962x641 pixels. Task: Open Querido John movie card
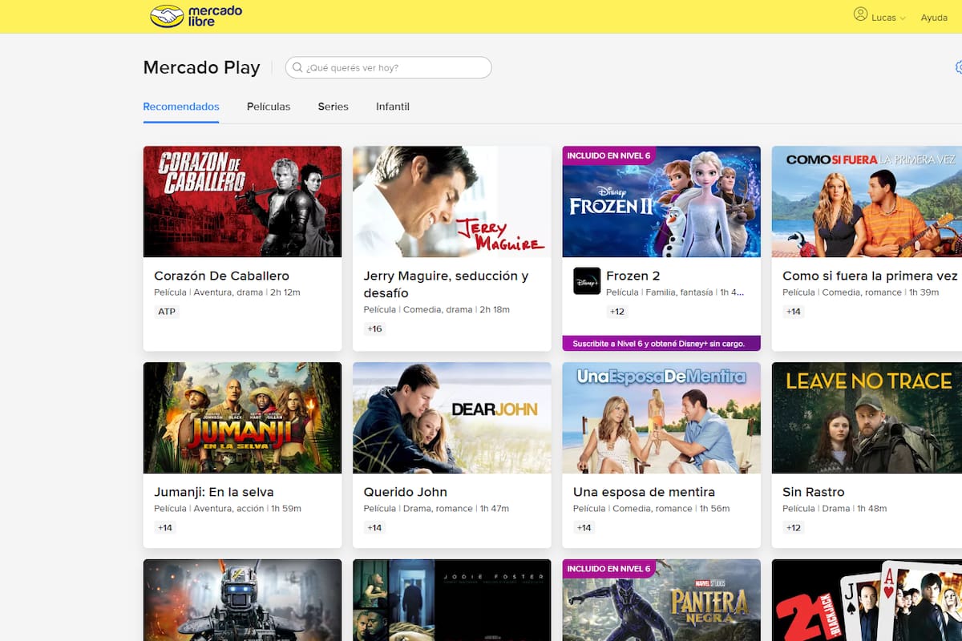coord(451,417)
